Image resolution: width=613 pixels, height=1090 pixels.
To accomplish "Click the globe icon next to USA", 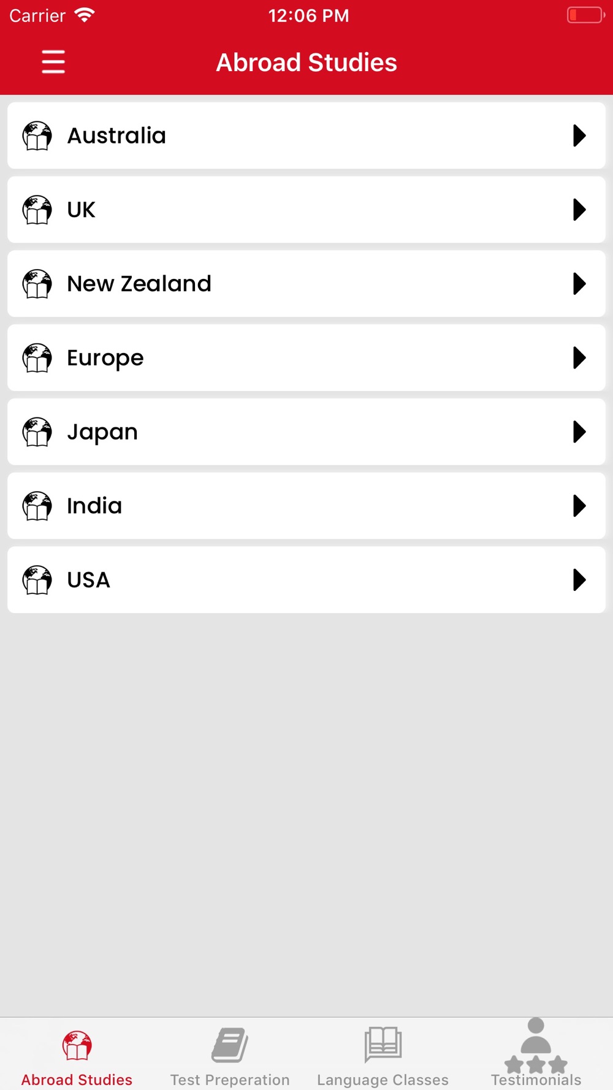I will click(37, 580).
